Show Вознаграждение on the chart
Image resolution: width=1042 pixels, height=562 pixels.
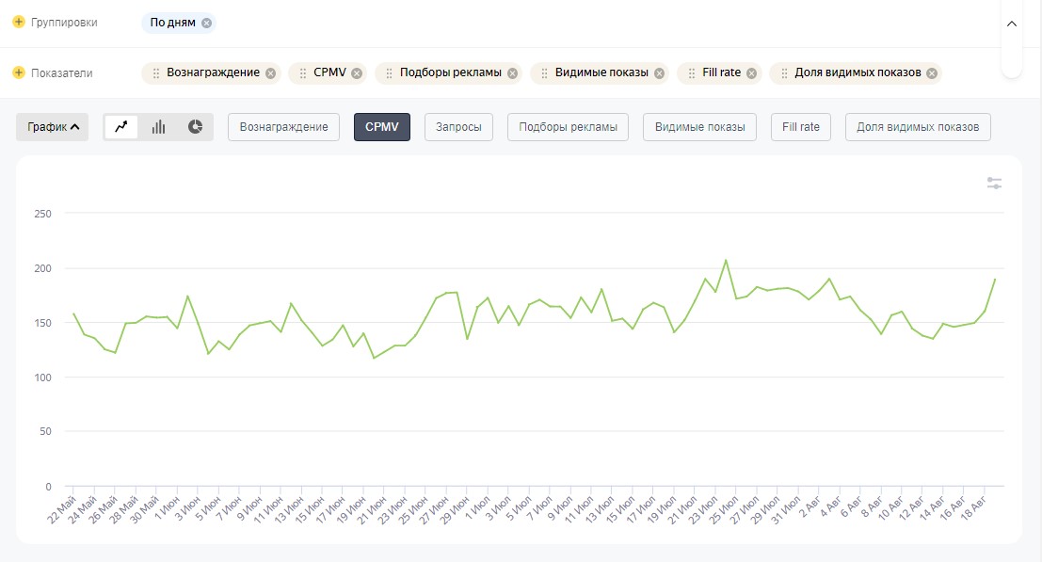(283, 127)
